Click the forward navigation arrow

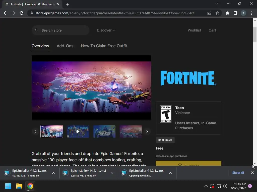(14, 13)
